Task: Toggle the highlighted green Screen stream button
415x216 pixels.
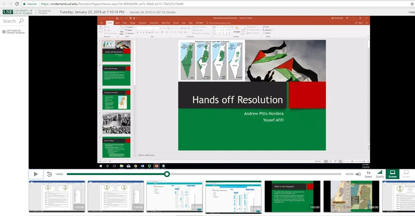Action: (392, 174)
